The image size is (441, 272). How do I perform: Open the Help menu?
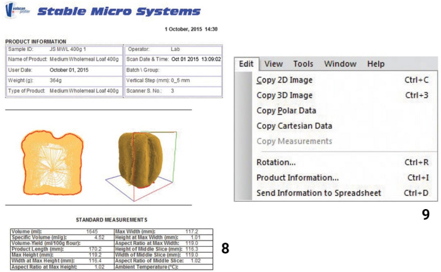(376, 64)
